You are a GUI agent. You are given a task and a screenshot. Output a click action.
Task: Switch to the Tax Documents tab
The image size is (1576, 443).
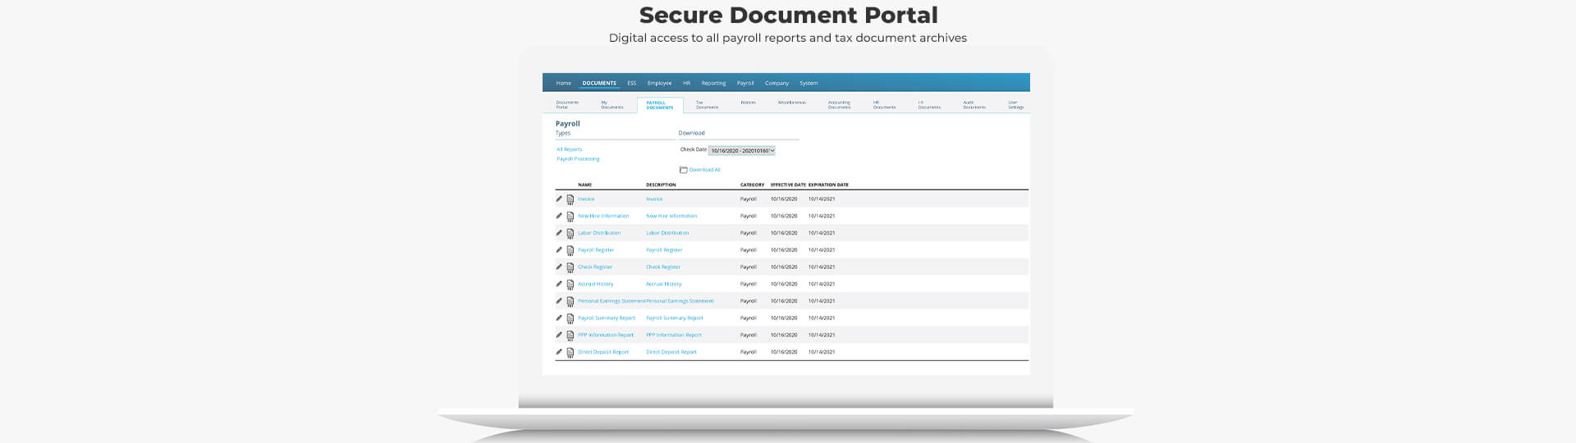point(707,105)
